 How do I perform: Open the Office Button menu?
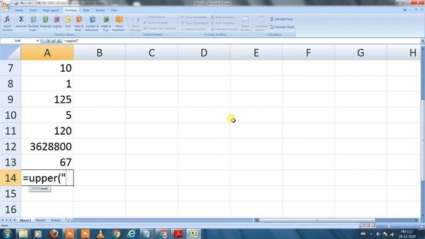[x=6, y=6]
